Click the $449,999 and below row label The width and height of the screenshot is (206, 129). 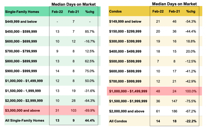pyautogui.click(x=20, y=22)
